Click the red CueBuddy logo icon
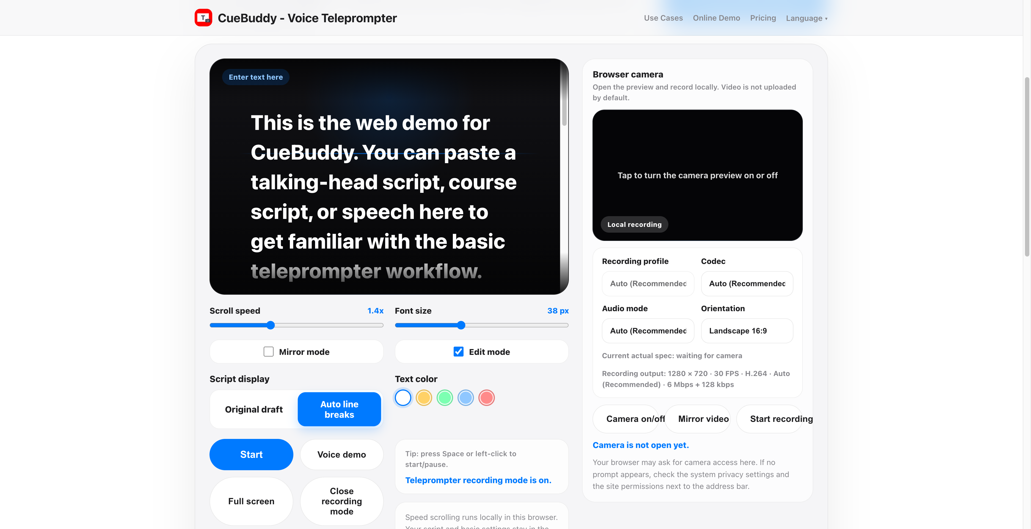 click(x=203, y=18)
